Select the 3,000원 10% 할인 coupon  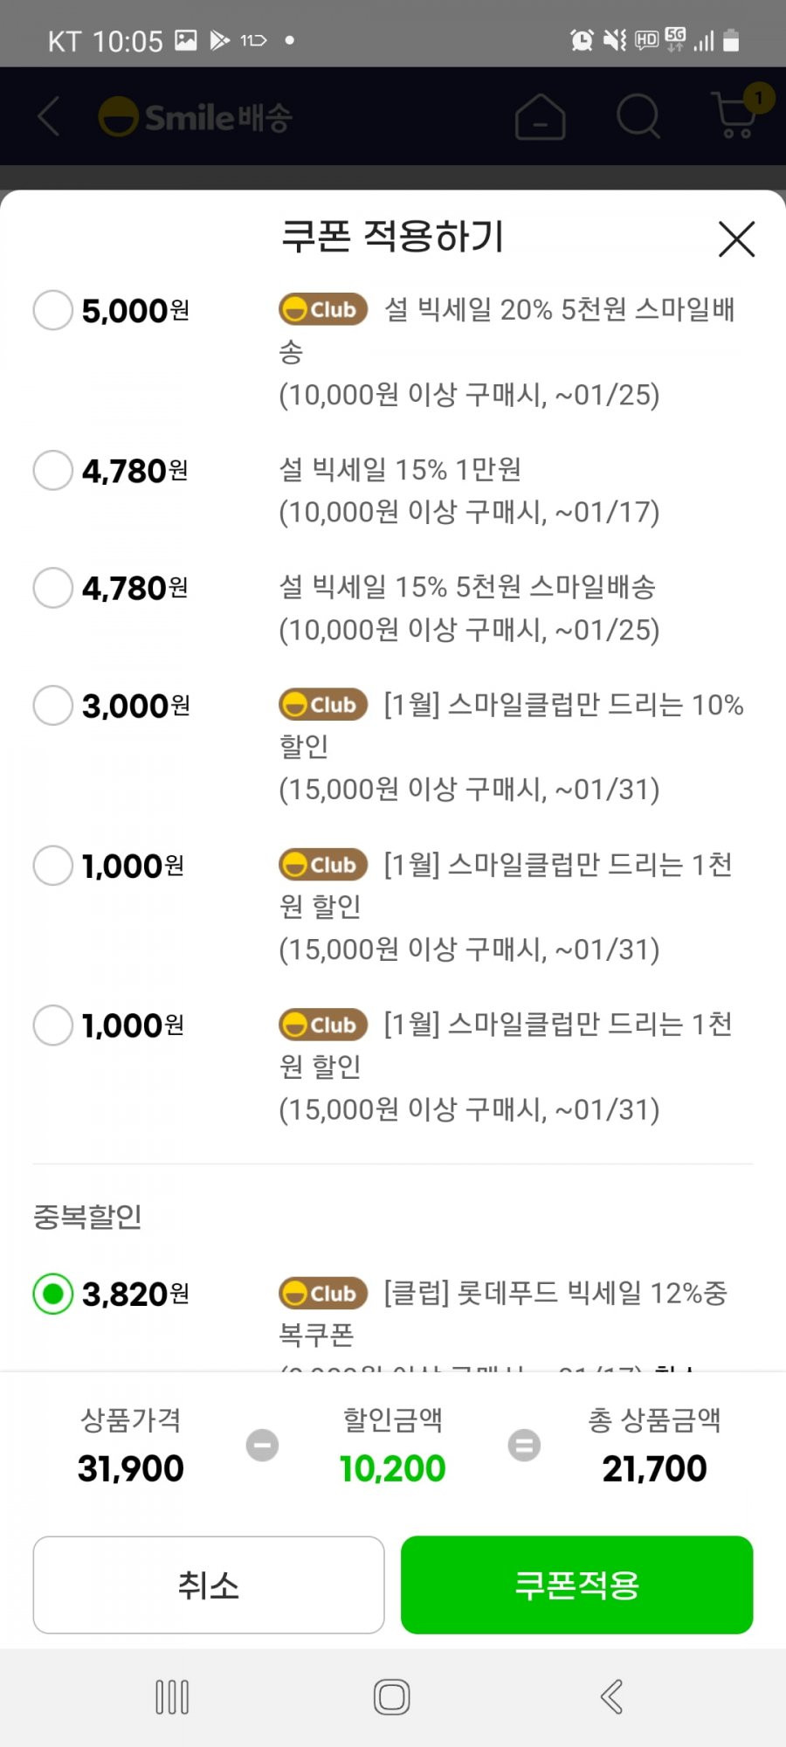click(x=52, y=705)
